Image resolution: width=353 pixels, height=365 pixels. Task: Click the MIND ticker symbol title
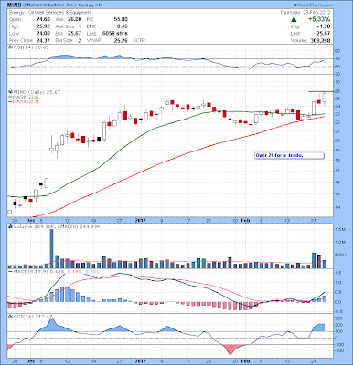click(14, 5)
